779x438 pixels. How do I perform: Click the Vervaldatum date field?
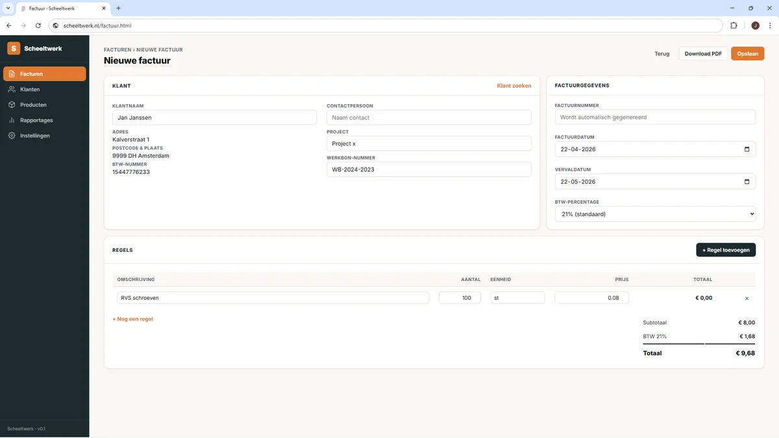tap(655, 182)
